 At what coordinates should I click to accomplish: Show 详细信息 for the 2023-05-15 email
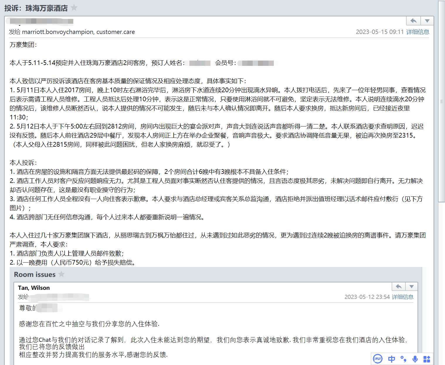[418, 32]
